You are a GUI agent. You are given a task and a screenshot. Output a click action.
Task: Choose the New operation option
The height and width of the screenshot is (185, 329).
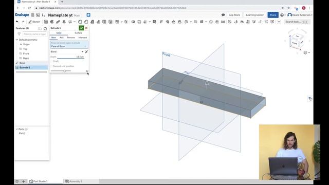[x=53, y=38]
